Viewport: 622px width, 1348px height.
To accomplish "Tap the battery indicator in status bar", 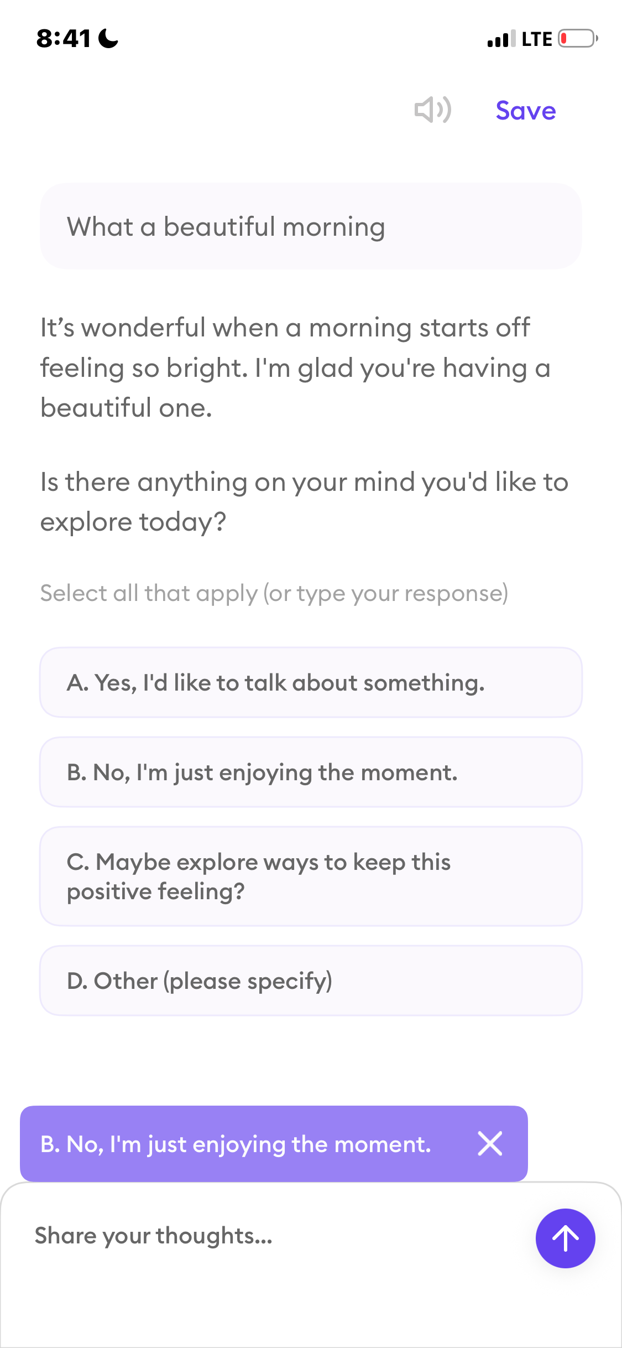I will [578, 39].
